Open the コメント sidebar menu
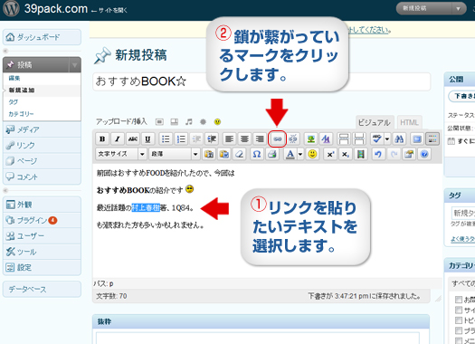The height and width of the screenshot is (344, 475). click(42, 177)
